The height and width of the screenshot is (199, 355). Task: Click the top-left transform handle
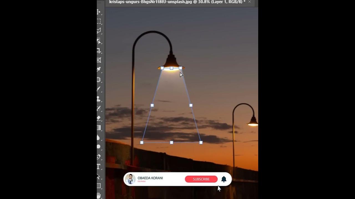pos(162,68)
